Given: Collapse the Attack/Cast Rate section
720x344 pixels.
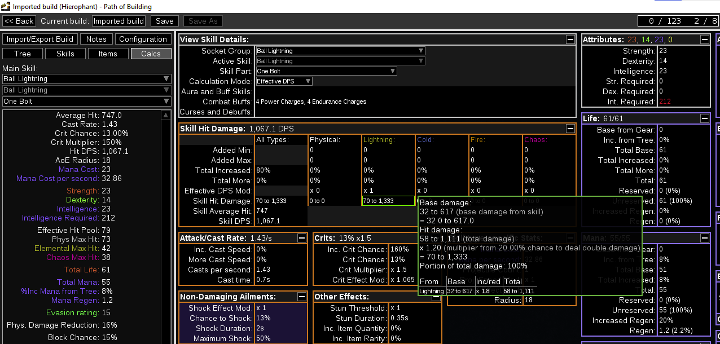Looking at the screenshot, I should coord(303,238).
